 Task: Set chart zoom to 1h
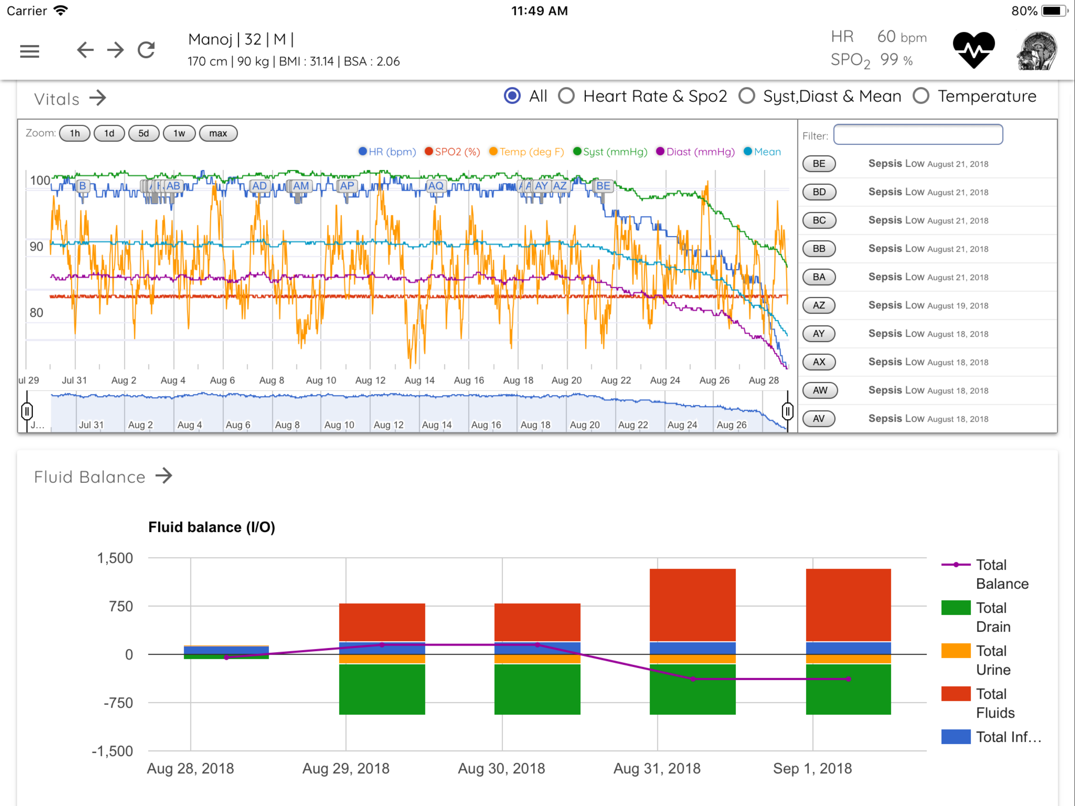click(x=74, y=133)
